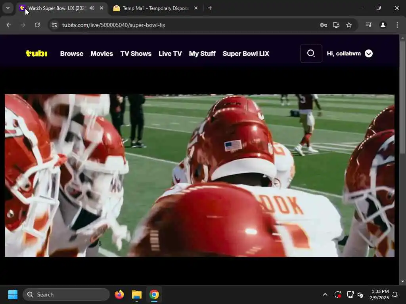Open the network tray icon
This screenshot has height=304, width=406.
point(350,294)
